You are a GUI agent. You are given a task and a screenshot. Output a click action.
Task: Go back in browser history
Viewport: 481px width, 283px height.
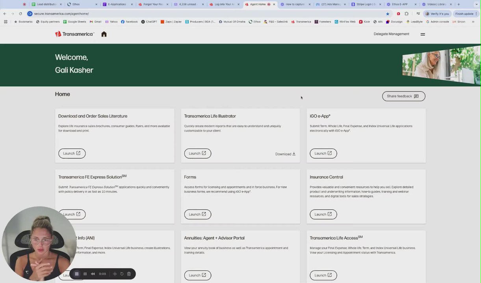click(5, 14)
